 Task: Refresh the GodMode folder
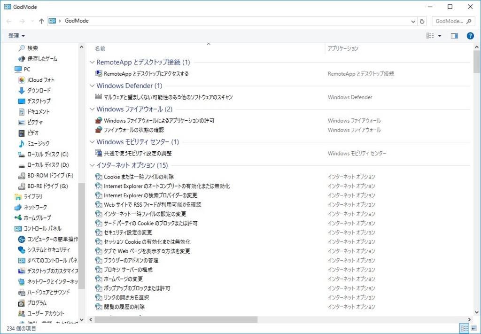point(422,21)
